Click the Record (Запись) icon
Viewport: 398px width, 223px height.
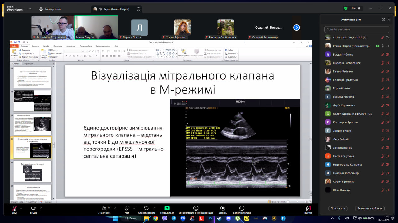coord(223,208)
